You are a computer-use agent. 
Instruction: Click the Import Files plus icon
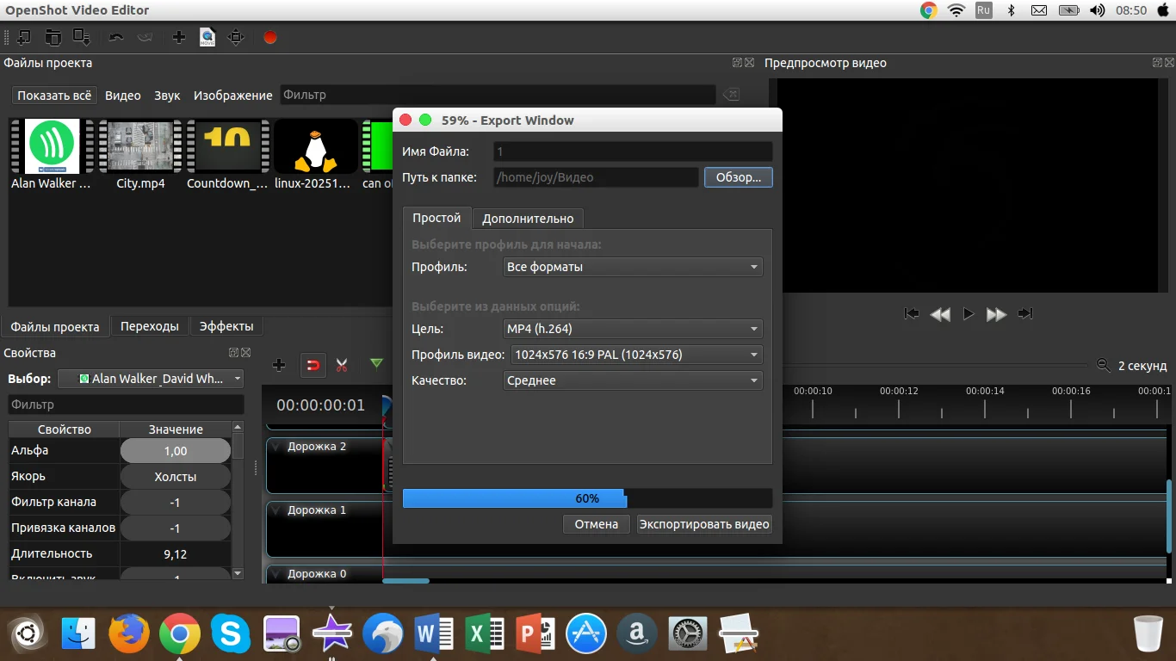pyautogui.click(x=179, y=38)
